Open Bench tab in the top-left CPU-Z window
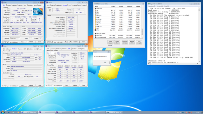The image size is (203, 114). (35, 5)
